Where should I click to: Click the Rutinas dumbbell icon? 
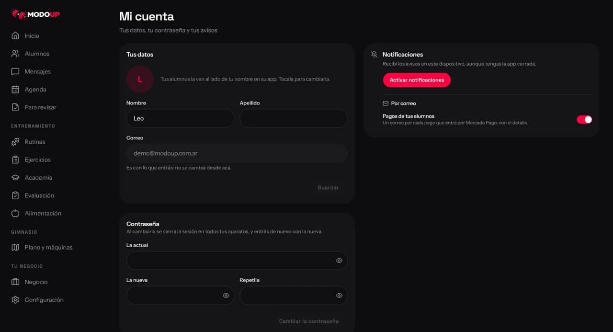tap(15, 142)
